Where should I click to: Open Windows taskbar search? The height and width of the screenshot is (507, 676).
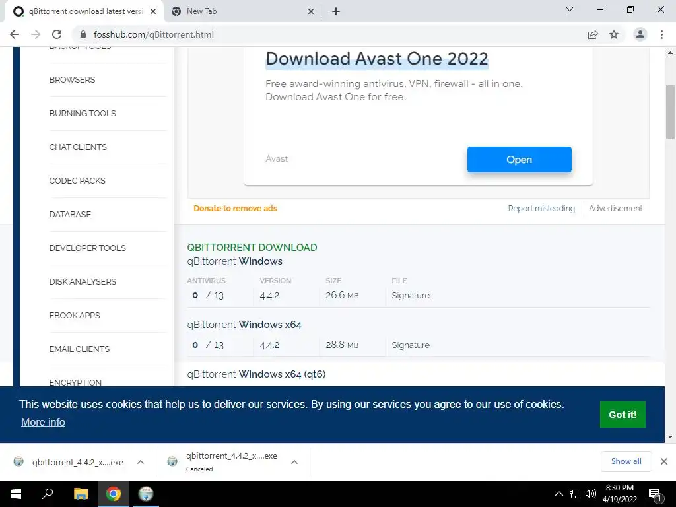[48, 494]
